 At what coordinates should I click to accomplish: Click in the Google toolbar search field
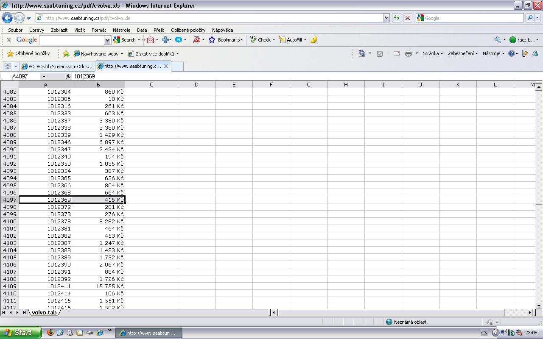[x=72, y=40]
